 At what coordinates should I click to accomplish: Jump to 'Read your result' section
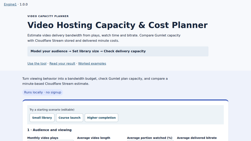62,63
